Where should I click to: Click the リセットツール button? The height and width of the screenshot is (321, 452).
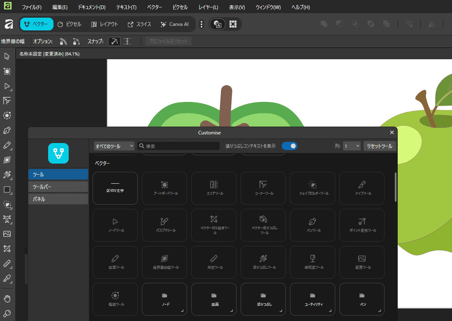coord(379,146)
